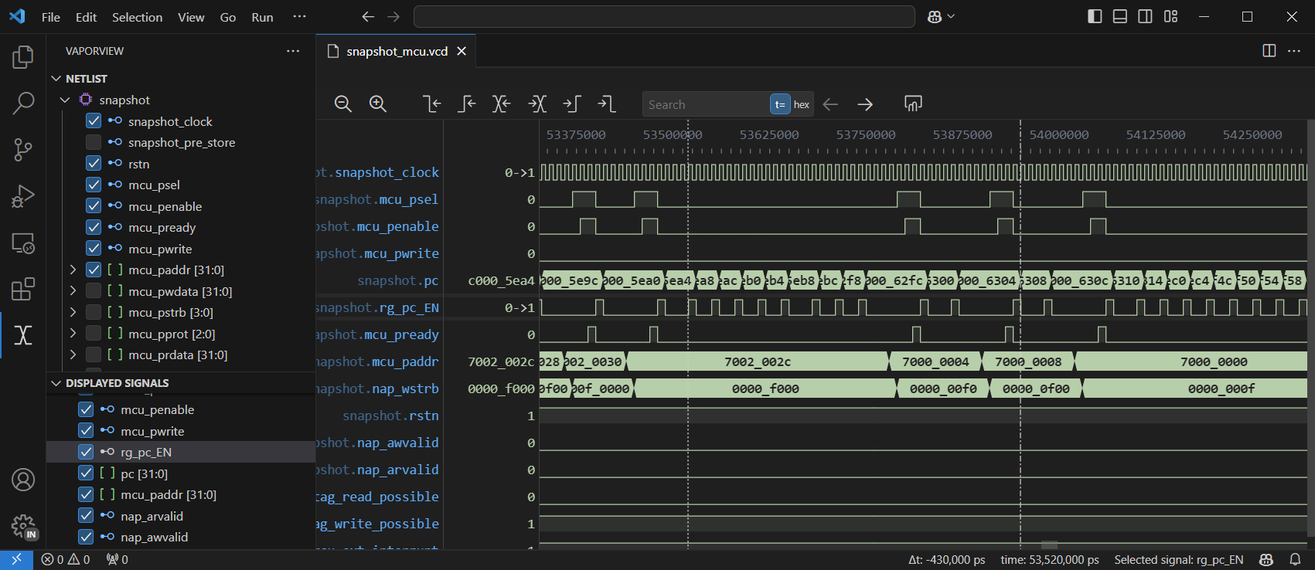
Task: Zoom out the waveform view
Action: [x=343, y=104]
